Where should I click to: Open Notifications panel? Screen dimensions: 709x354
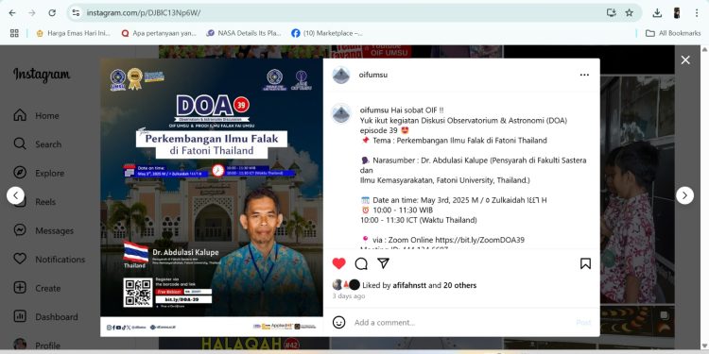(49, 260)
